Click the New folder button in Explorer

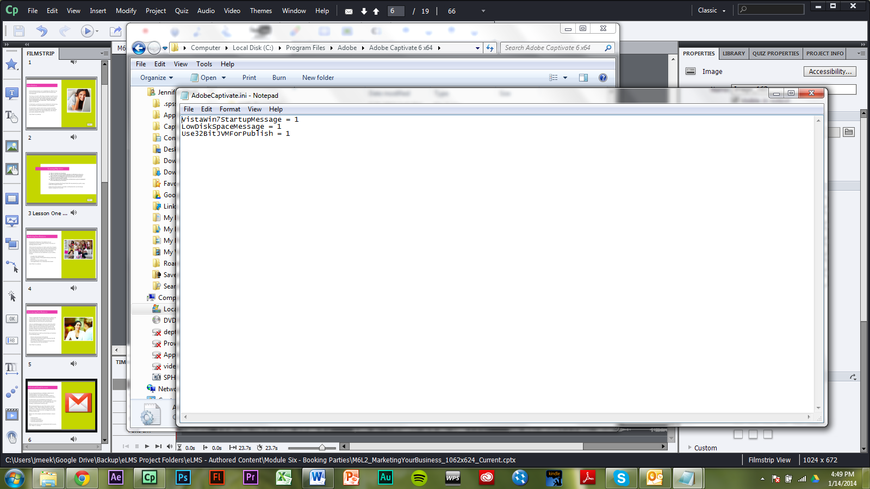click(x=318, y=78)
